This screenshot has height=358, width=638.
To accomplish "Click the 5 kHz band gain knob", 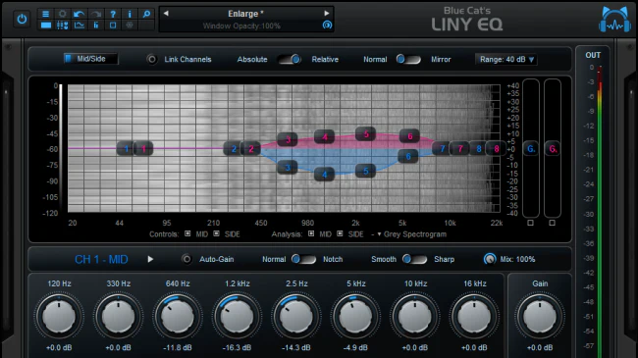I will click(355, 317).
